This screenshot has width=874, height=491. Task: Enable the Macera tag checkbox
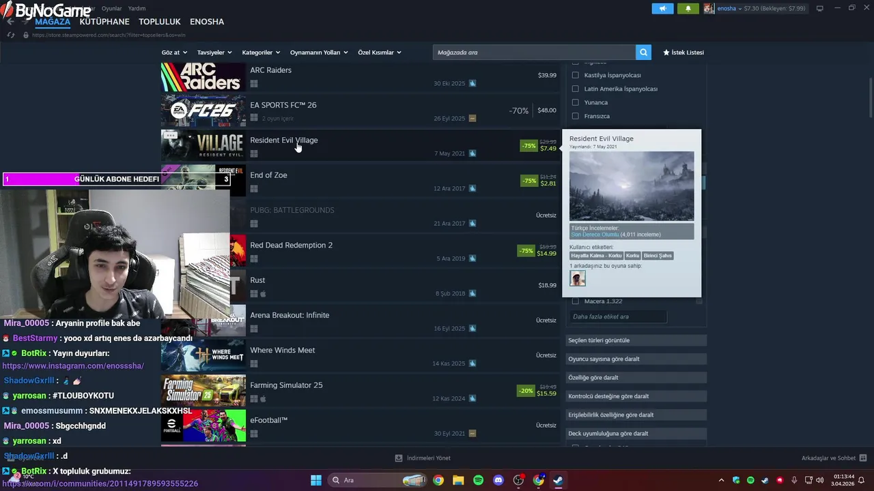(x=575, y=301)
